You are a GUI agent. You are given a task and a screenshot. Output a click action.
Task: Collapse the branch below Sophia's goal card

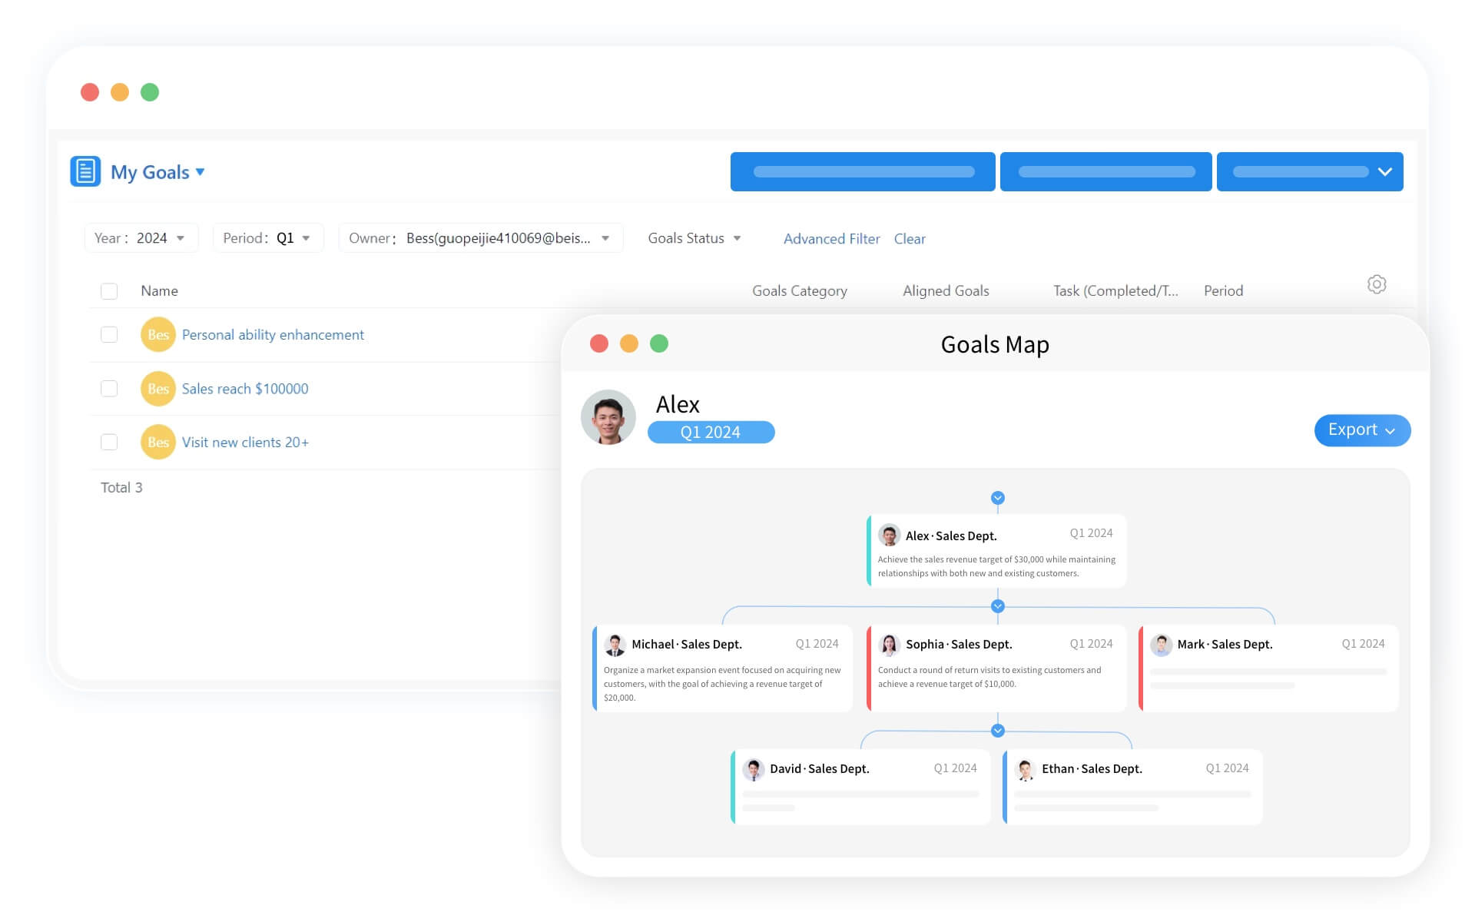tap(998, 731)
